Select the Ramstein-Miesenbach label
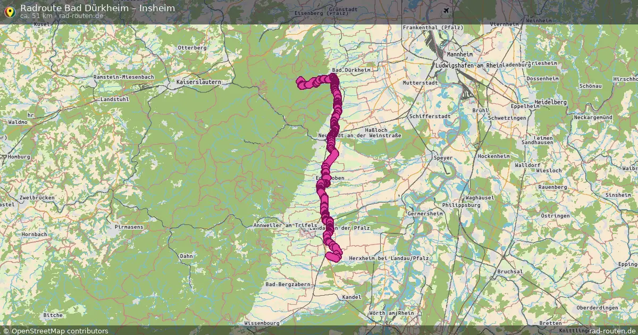Image resolution: width=638 pixels, height=335 pixels. click(x=123, y=77)
